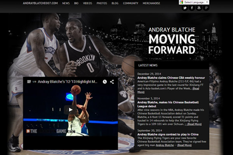This screenshot has height=155, width=233.
Task: Open the video playlist icon
Action: point(28,82)
